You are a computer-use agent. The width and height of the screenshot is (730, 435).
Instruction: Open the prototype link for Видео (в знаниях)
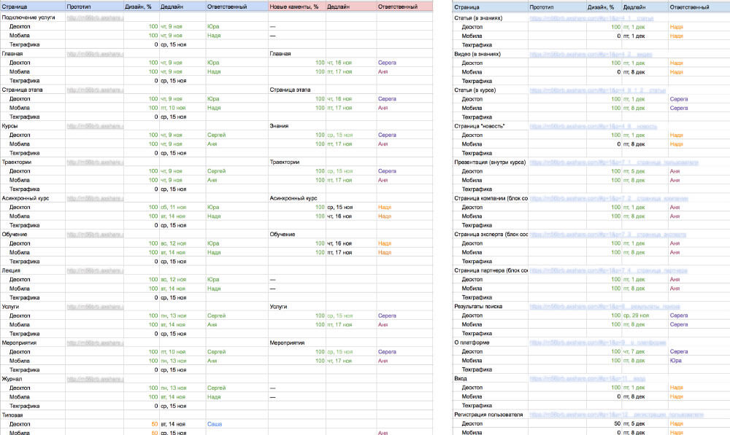(591, 53)
